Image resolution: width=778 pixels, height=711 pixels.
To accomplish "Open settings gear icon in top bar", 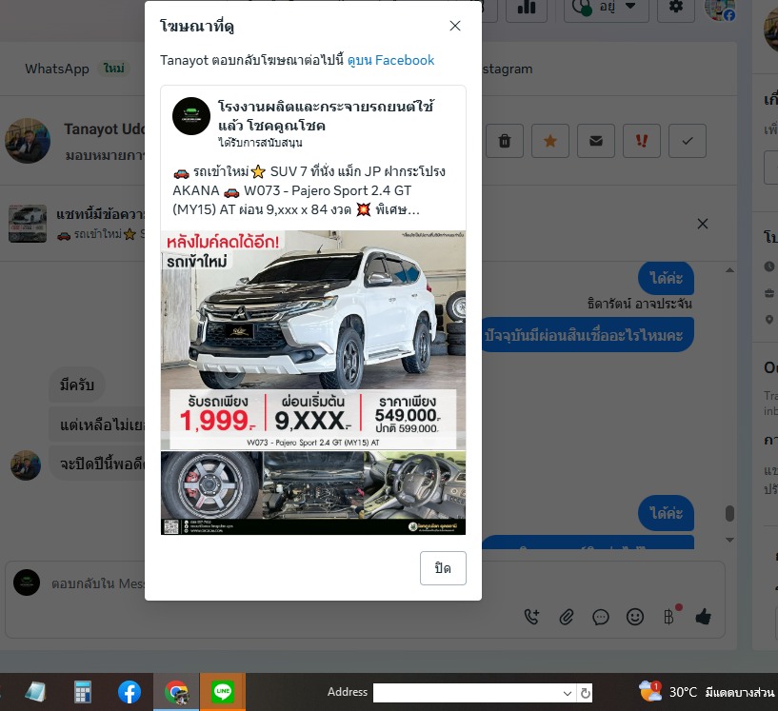I will click(676, 7).
